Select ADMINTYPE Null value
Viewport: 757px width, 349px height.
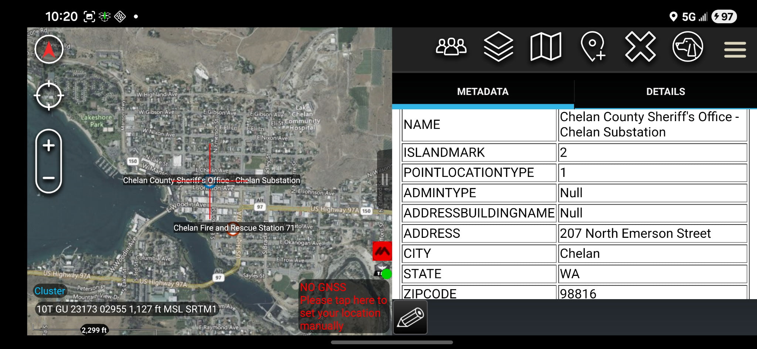tap(652, 193)
